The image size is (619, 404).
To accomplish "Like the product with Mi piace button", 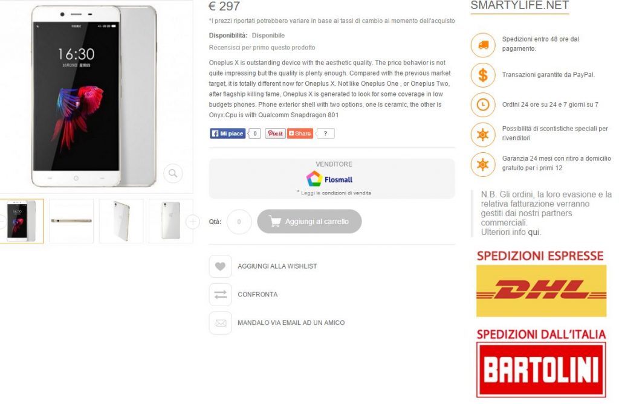I will (x=228, y=133).
